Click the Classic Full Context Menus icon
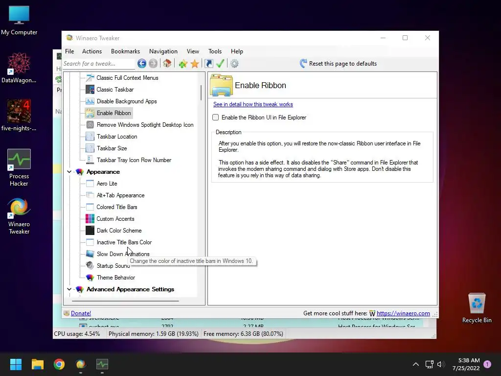Viewport: 501px width, 376px height. tap(90, 78)
